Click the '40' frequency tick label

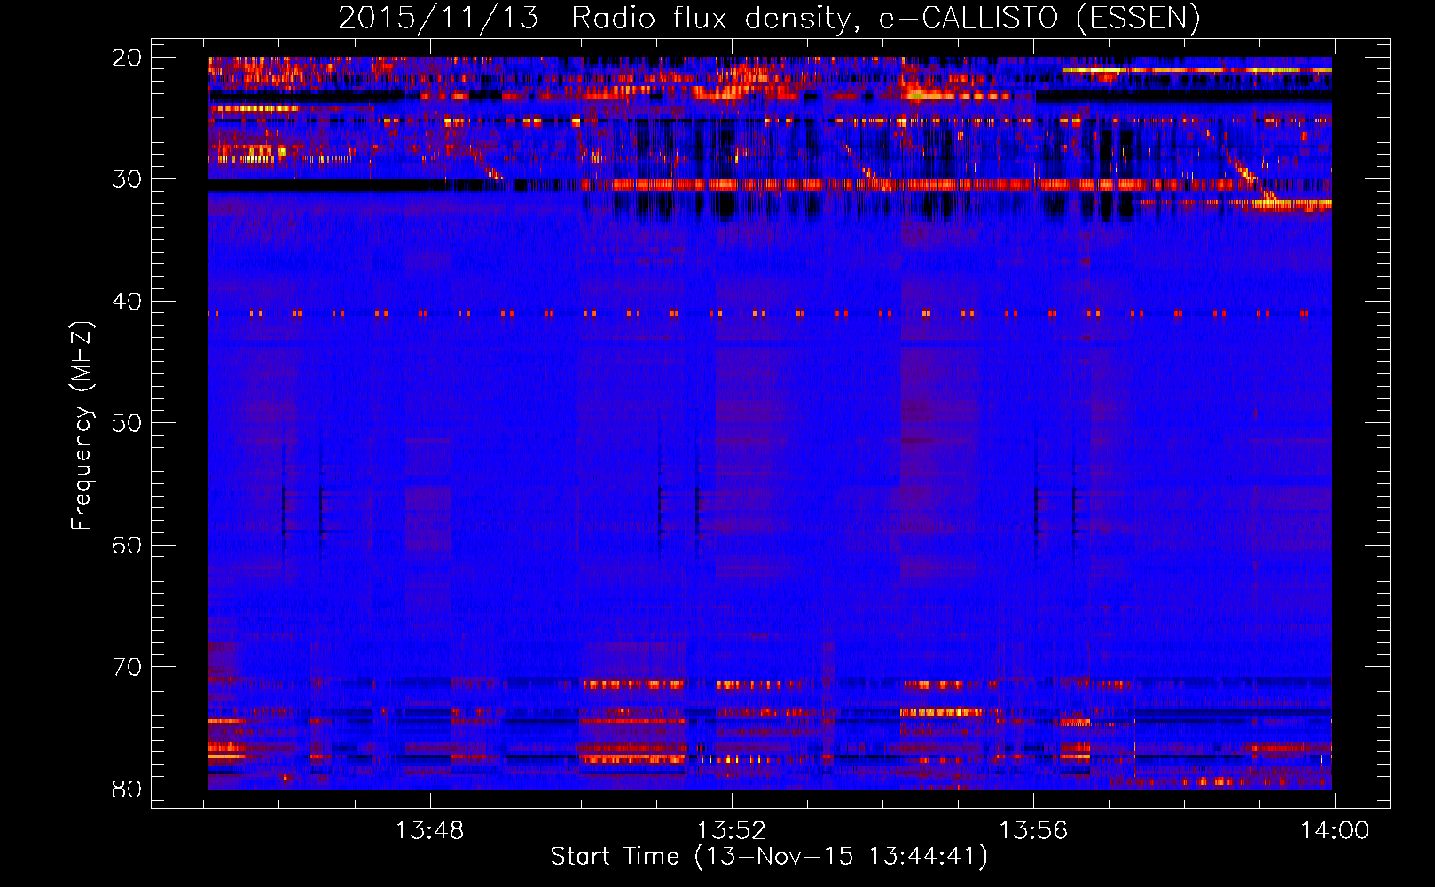click(x=127, y=302)
